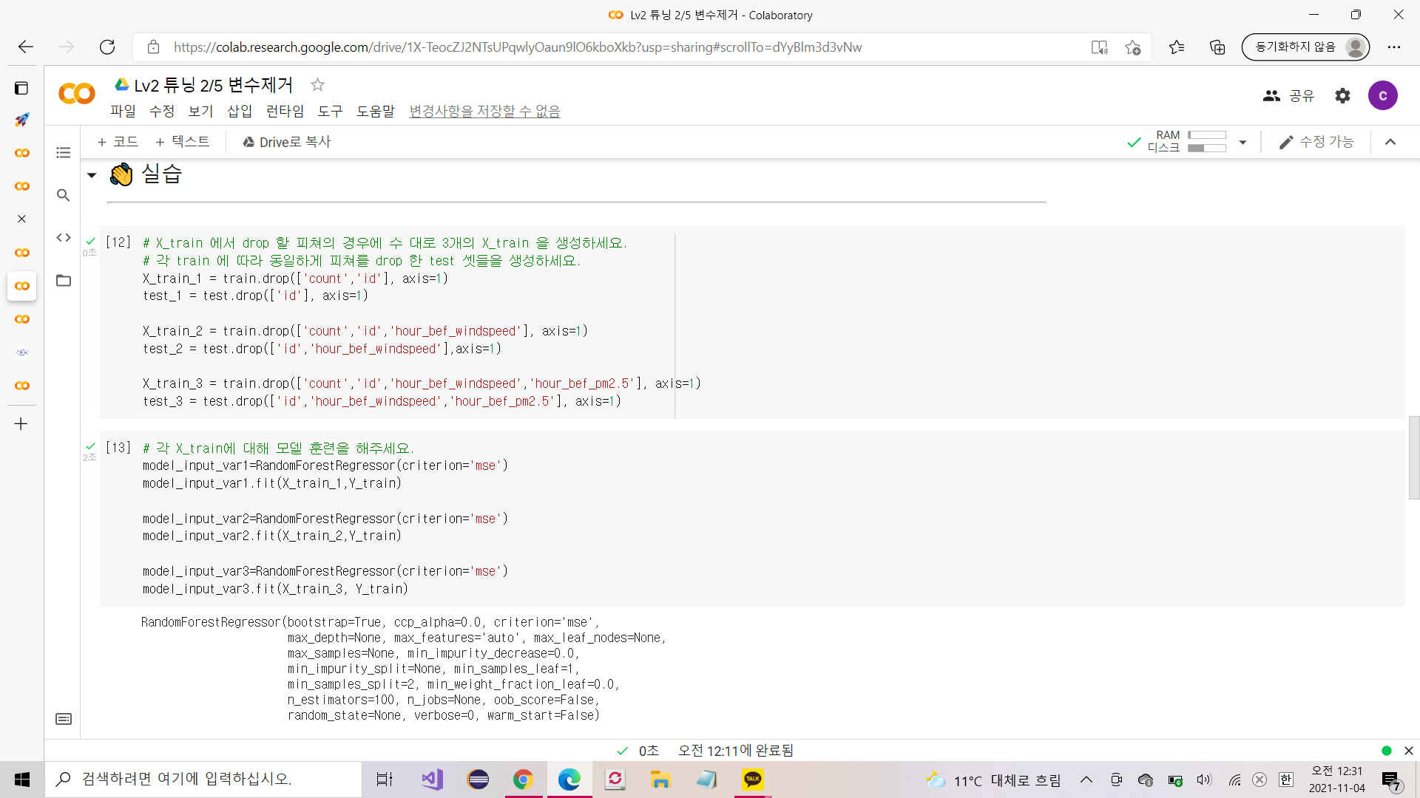Open the Files folder panel

click(64, 281)
